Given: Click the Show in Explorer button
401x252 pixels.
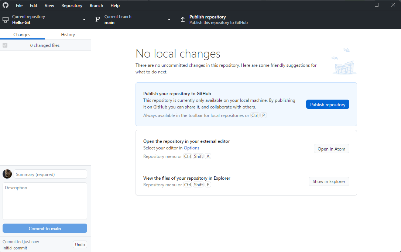Looking at the screenshot, I should pyautogui.click(x=329, y=182).
